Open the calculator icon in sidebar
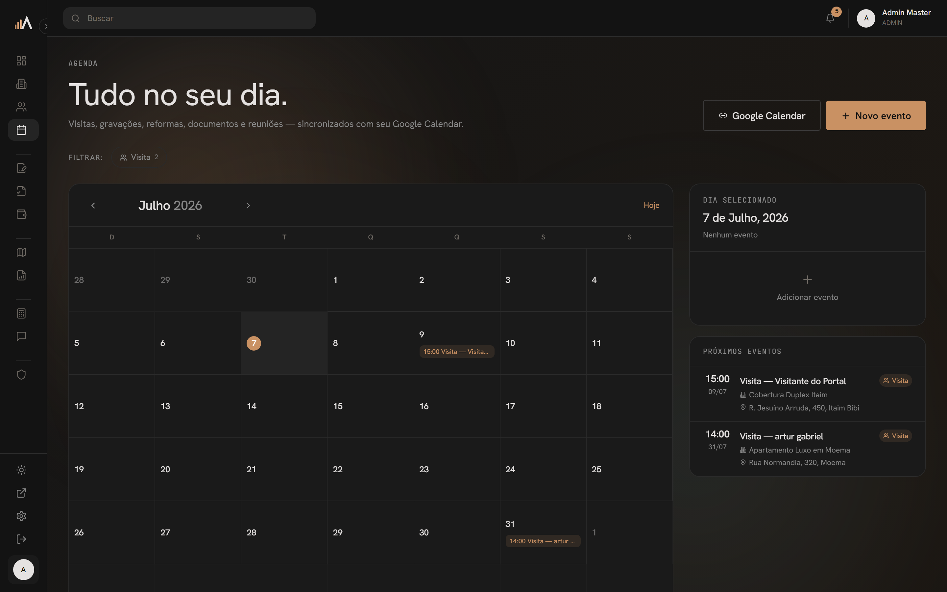 click(x=21, y=313)
